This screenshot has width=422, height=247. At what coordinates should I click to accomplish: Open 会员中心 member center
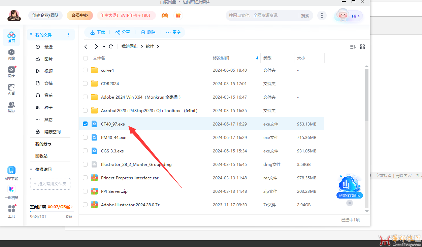(80, 15)
